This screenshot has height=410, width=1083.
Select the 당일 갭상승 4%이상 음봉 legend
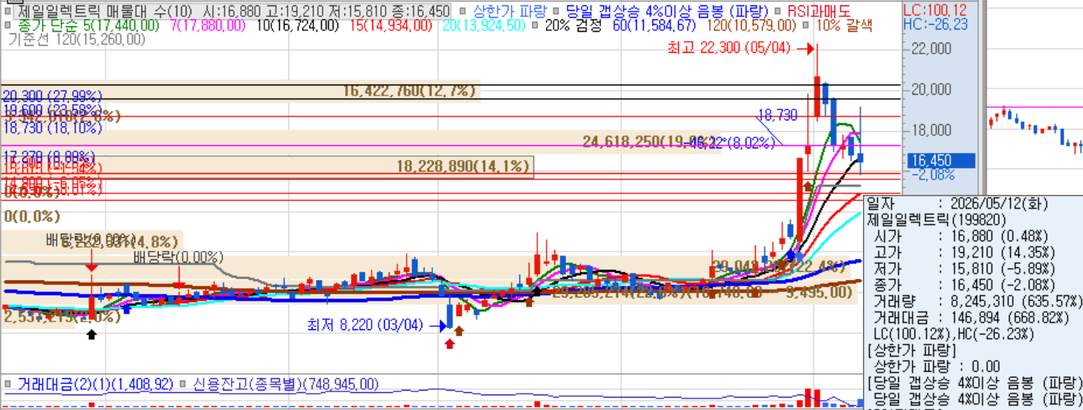pos(666,12)
